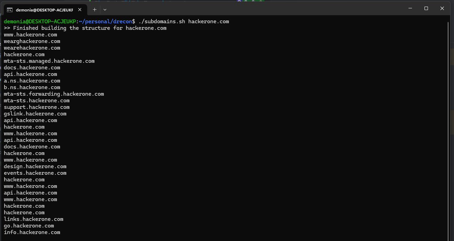Select the demonia@DESKTOP-ACJEUKP tab
454x241 pixels.
[x=45, y=10]
